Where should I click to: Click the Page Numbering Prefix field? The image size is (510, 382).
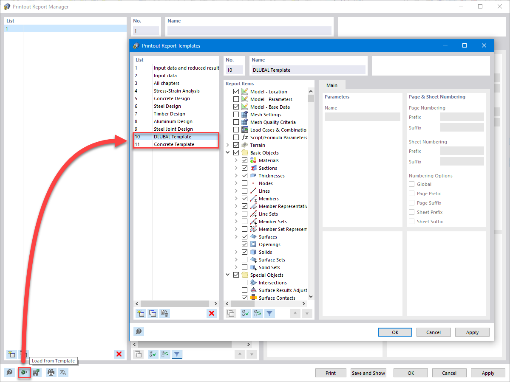[462, 117]
